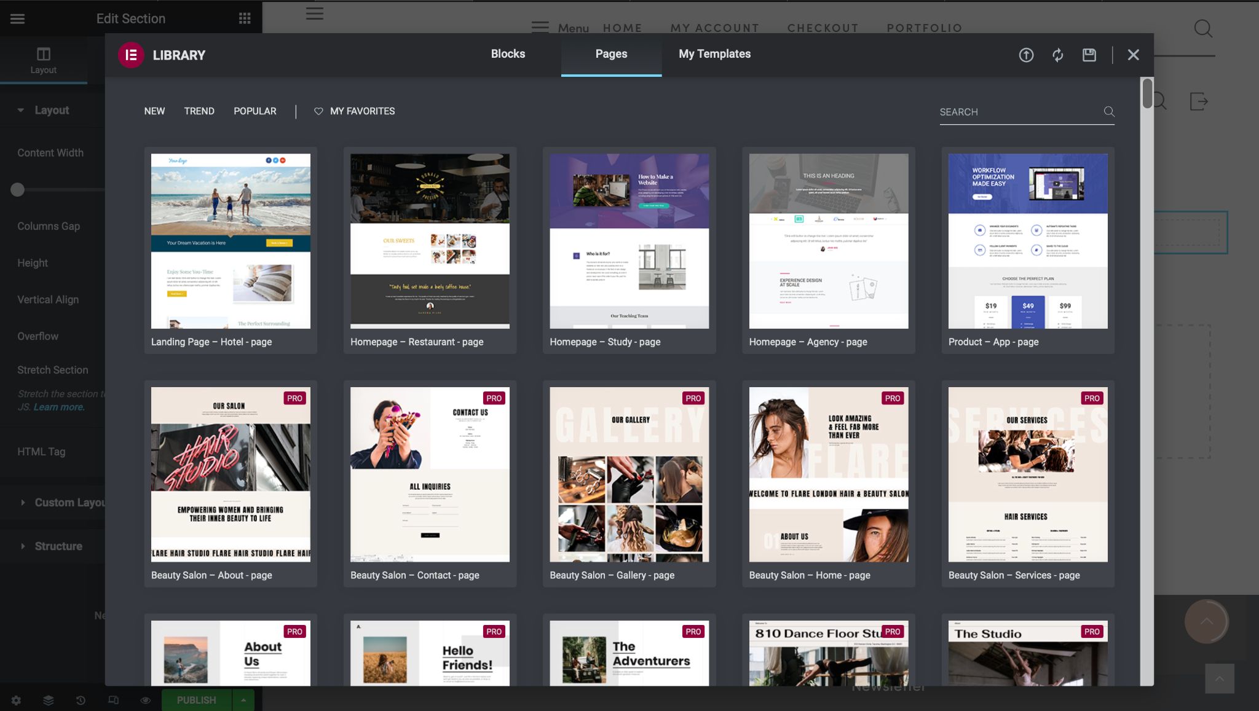Image resolution: width=1259 pixels, height=711 pixels.
Task: Open the Publish options arrow
Action: coord(243,700)
